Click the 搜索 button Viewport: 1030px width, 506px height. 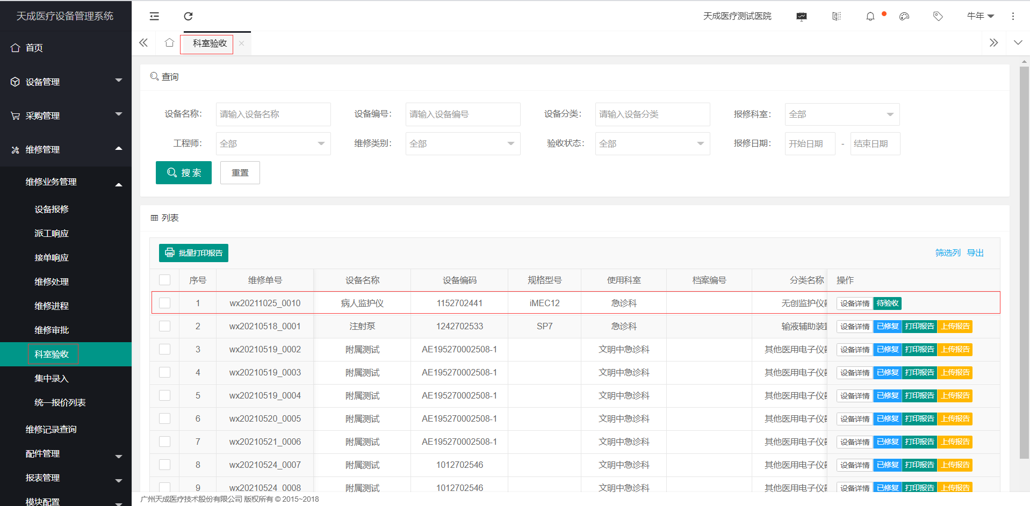pyautogui.click(x=184, y=172)
